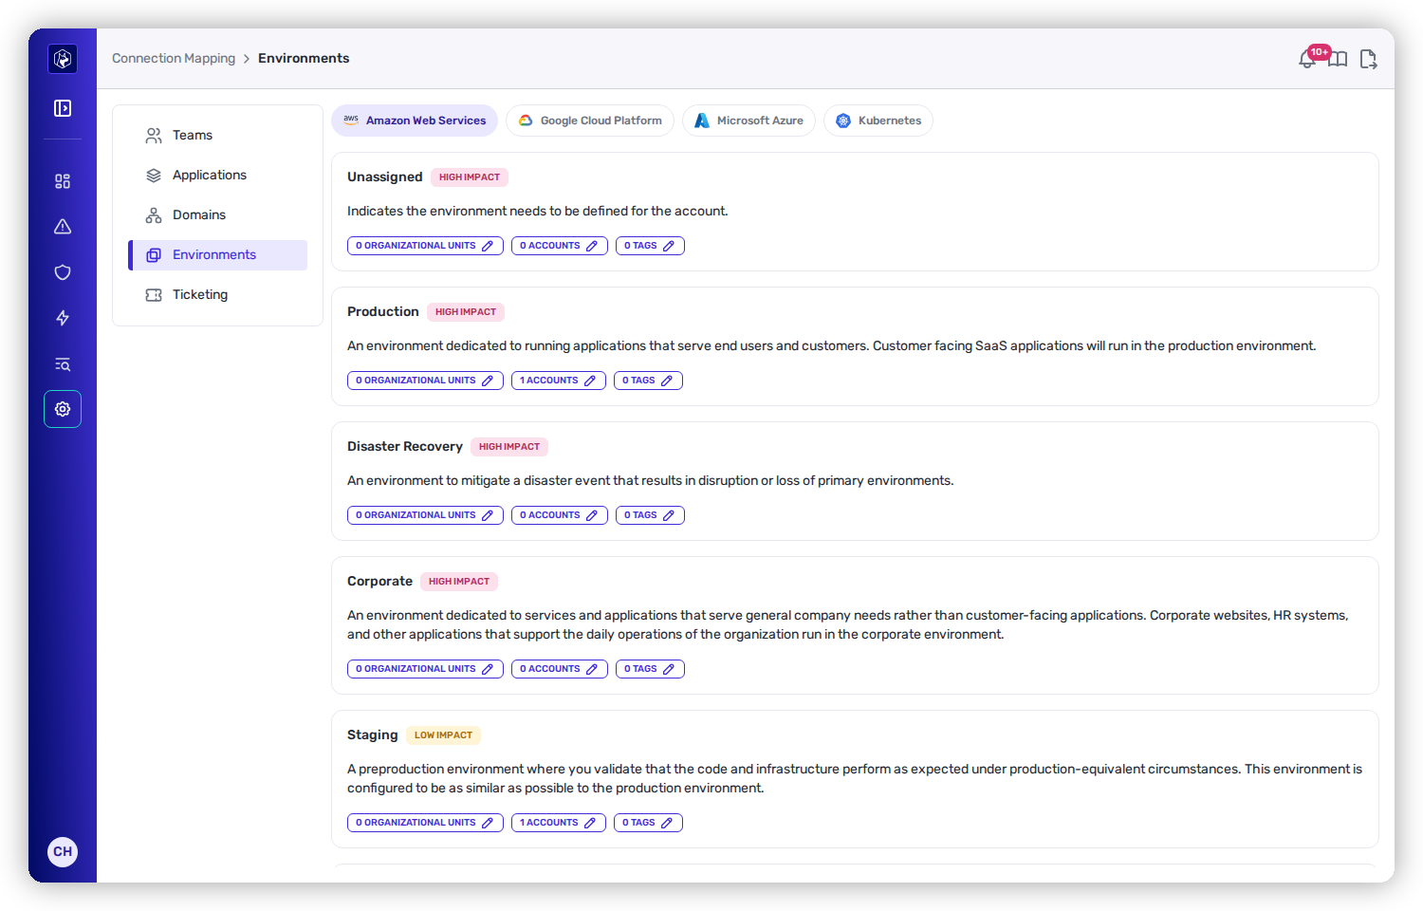The width and height of the screenshot is (1423, 911).
Task: Click the Kubernetes wheel logo icon
Action: [x=843, y=121]
